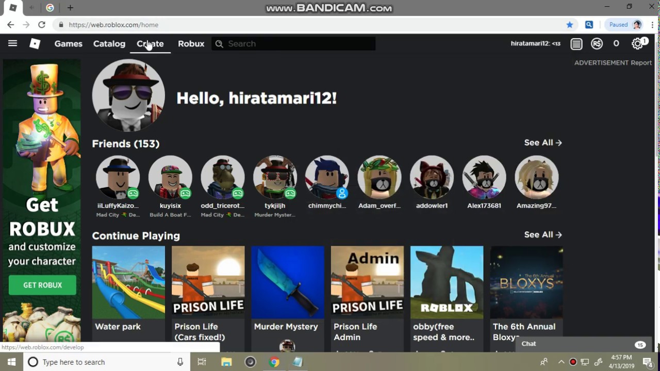The height and width of the screenshot is (371, 660).
Task: Show hidden system tray icons
Action: (x=561, y=362)
